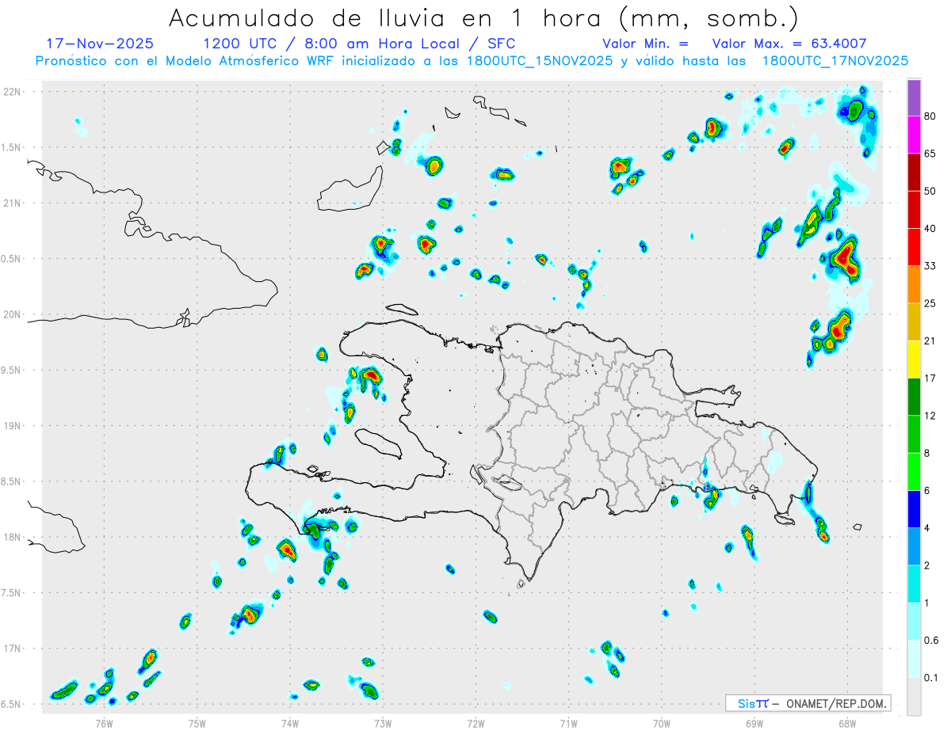Click the very pale swatch between 0.1 and 0.6
This screenshot has height=734, width=951.
(914, 658)
